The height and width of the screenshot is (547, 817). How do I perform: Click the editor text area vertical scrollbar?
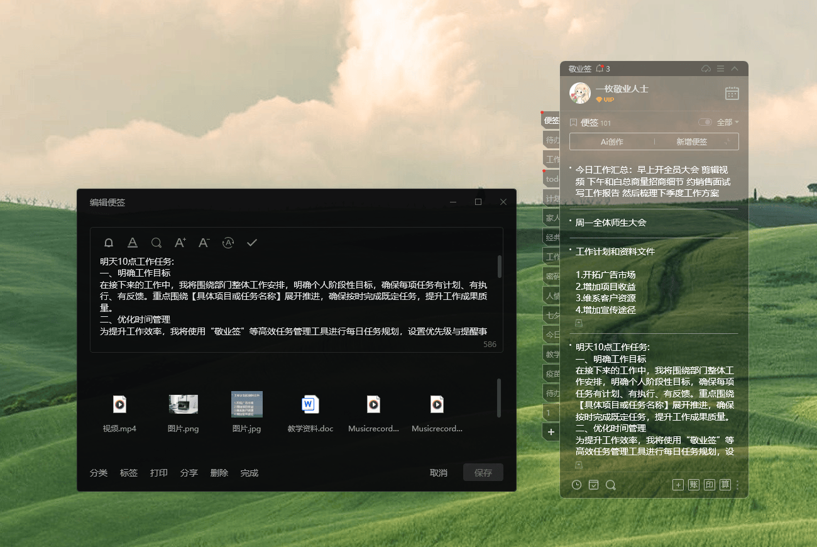point(500,267)
